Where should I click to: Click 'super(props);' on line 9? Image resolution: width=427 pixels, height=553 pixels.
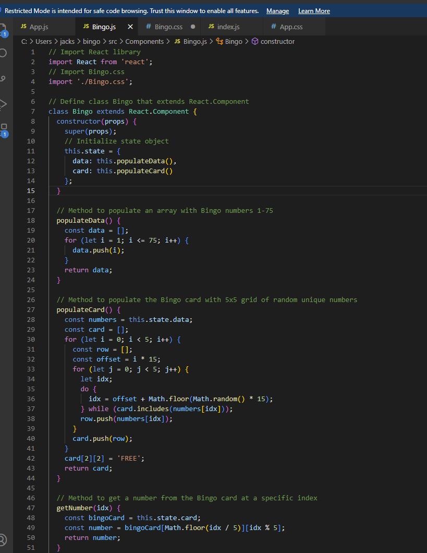pyautogui.click(x=91, y=131)
